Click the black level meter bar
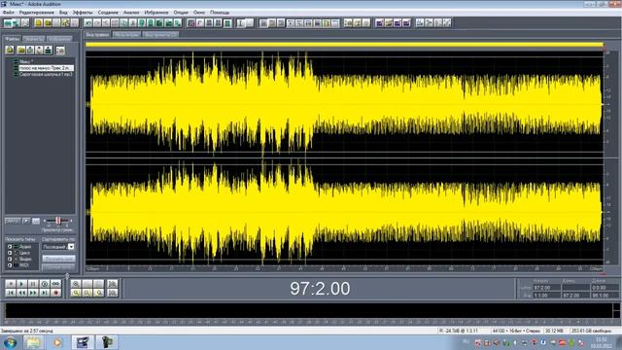 (x=309, y=311)
